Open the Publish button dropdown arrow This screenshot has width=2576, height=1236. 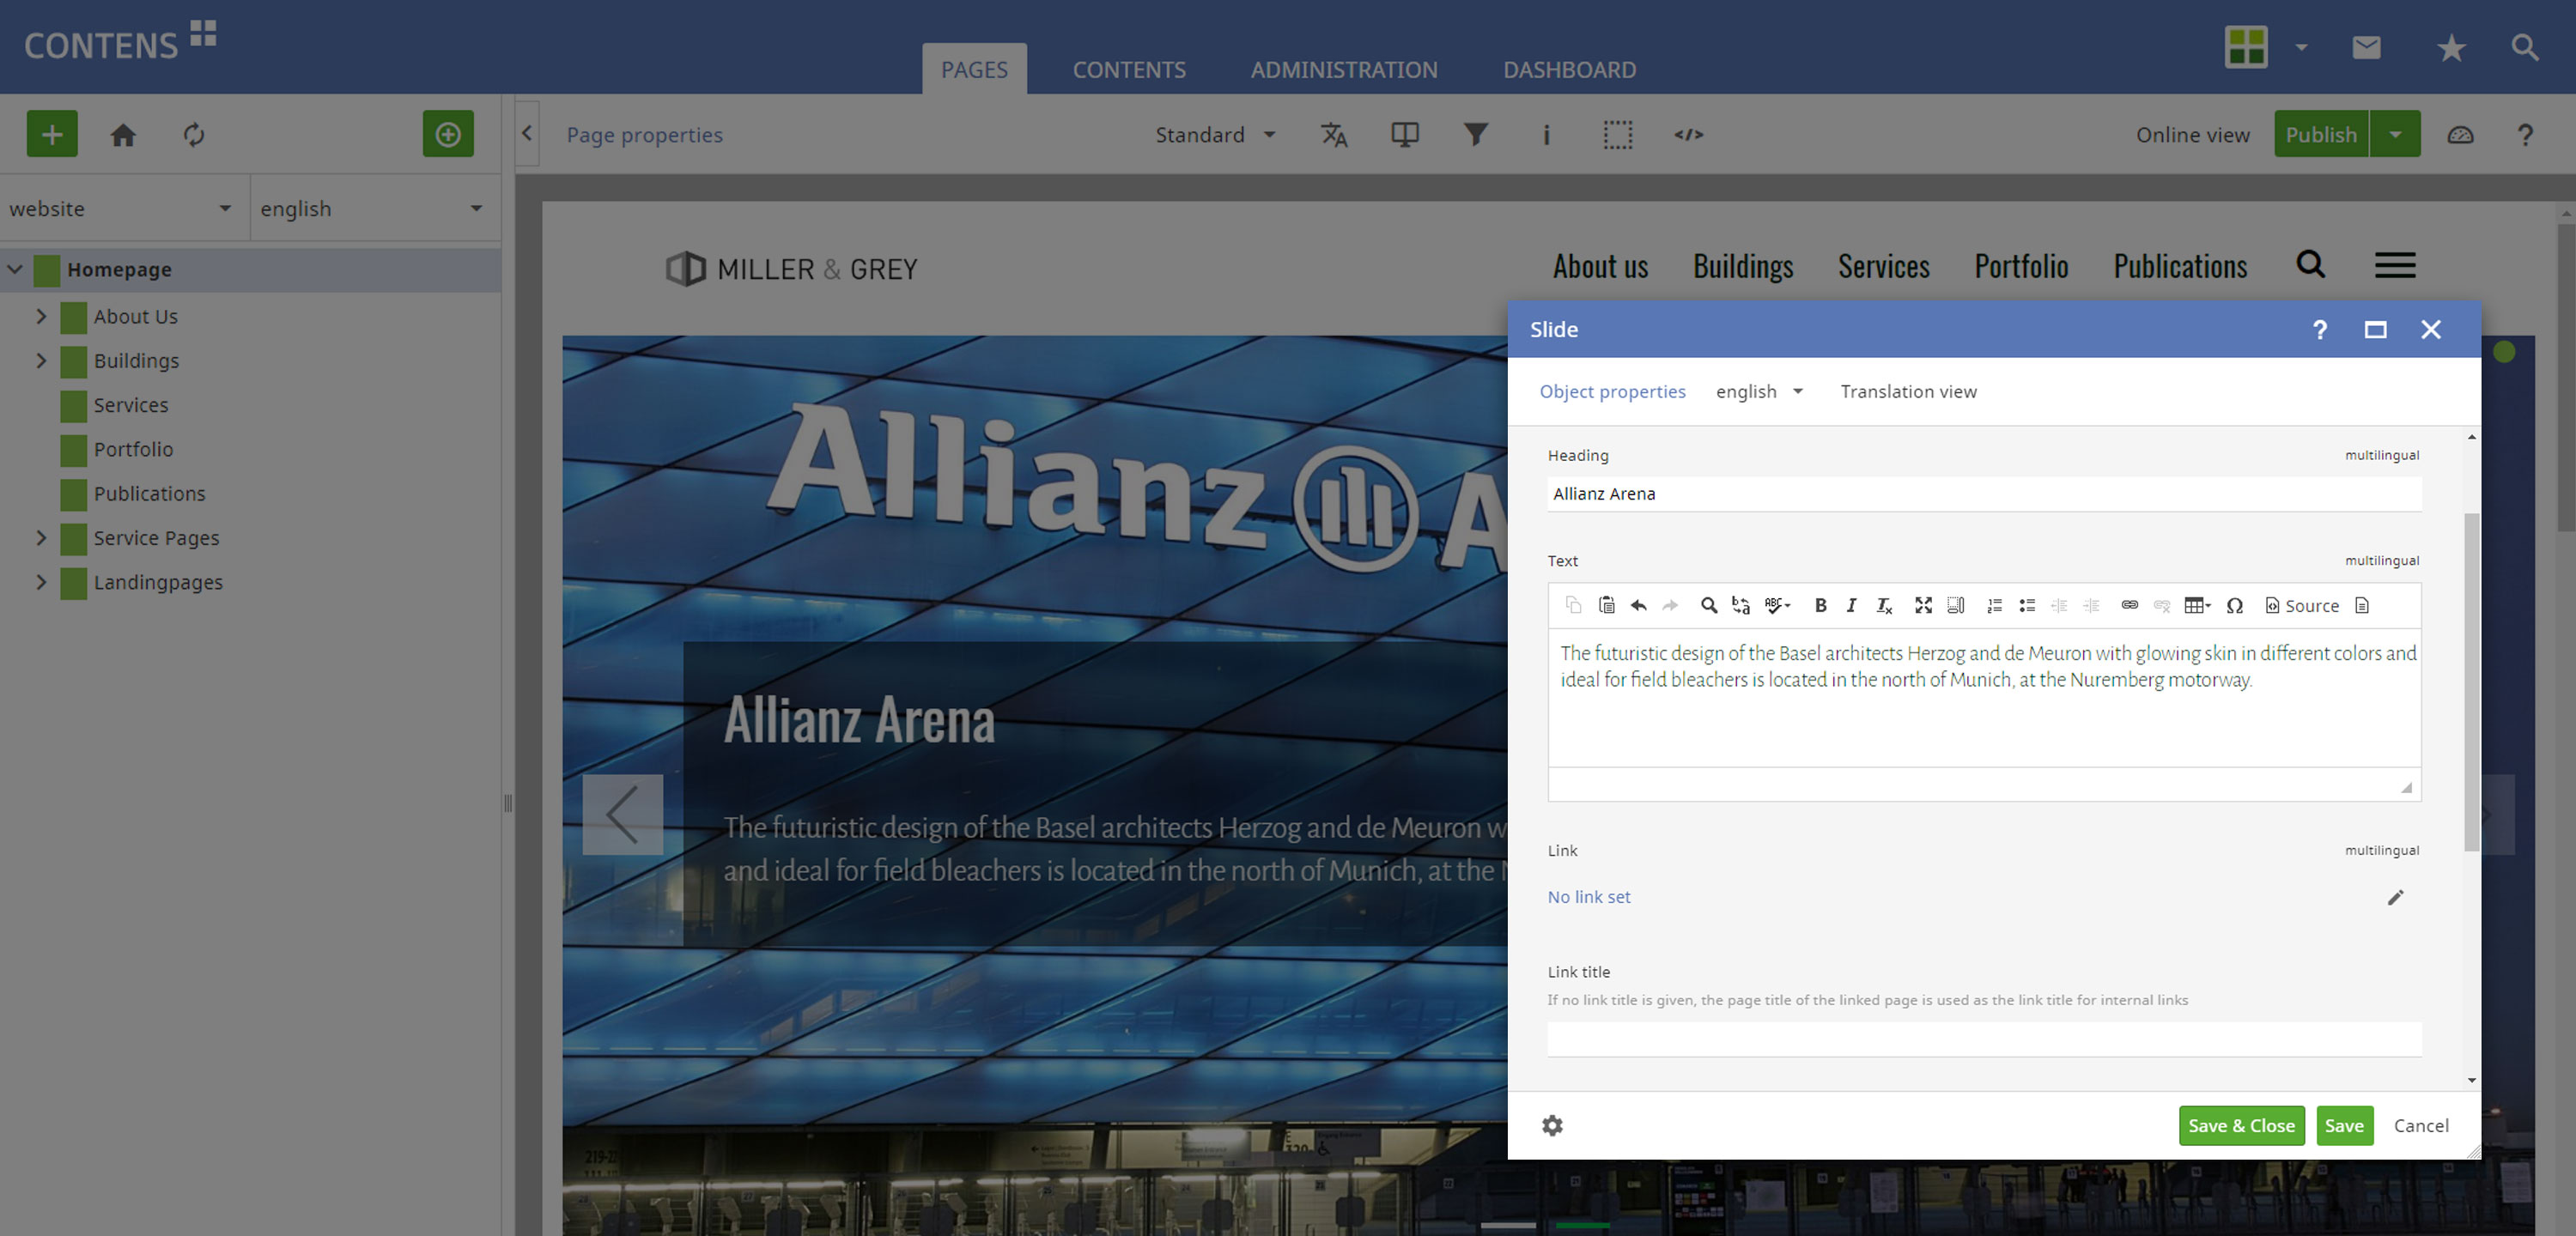(x=2395, y=135)
